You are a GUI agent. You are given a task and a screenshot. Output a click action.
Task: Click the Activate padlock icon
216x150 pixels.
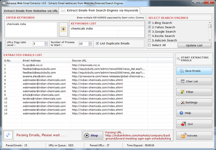click(x=184, y=135)
